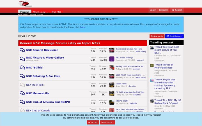Open Saving 2017 Nouvelle Blue thread

tap(130, 66)
